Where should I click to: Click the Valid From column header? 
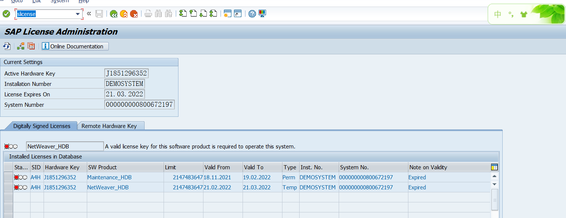(223, 167)
